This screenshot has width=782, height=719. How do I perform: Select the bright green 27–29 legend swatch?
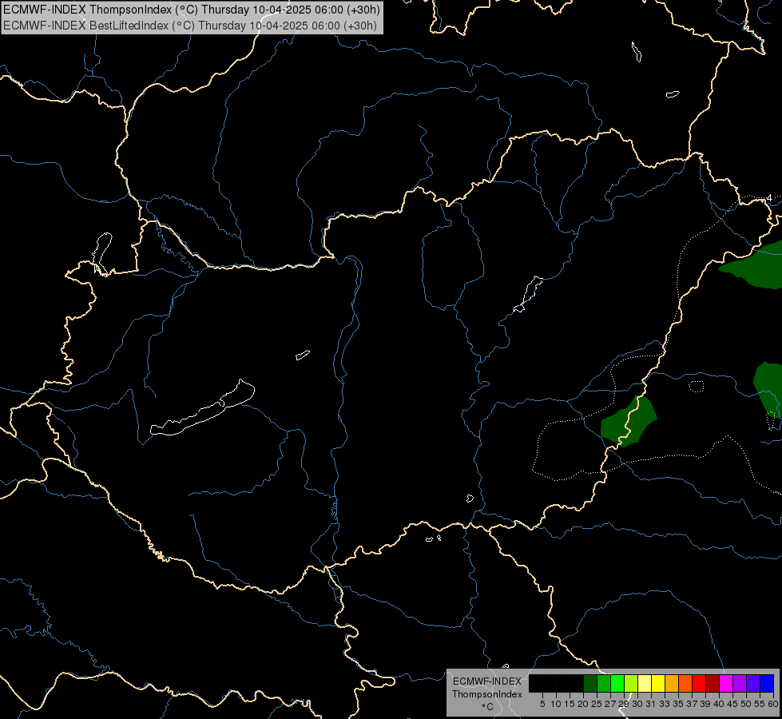point(617,683)
